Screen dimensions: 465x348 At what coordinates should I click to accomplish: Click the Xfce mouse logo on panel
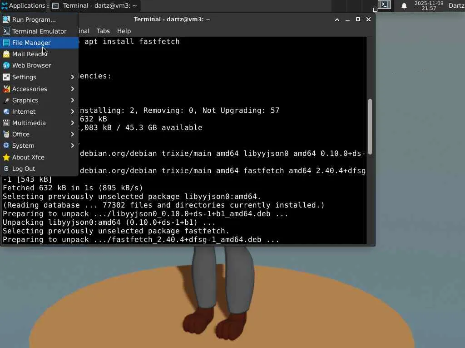(x=4, y=5)
